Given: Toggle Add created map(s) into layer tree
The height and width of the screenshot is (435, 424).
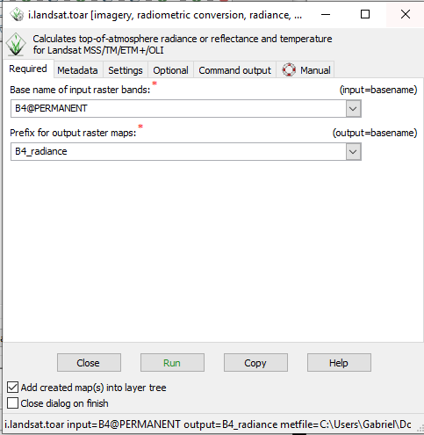Looking at the screenshot, I should click(12, 388).
